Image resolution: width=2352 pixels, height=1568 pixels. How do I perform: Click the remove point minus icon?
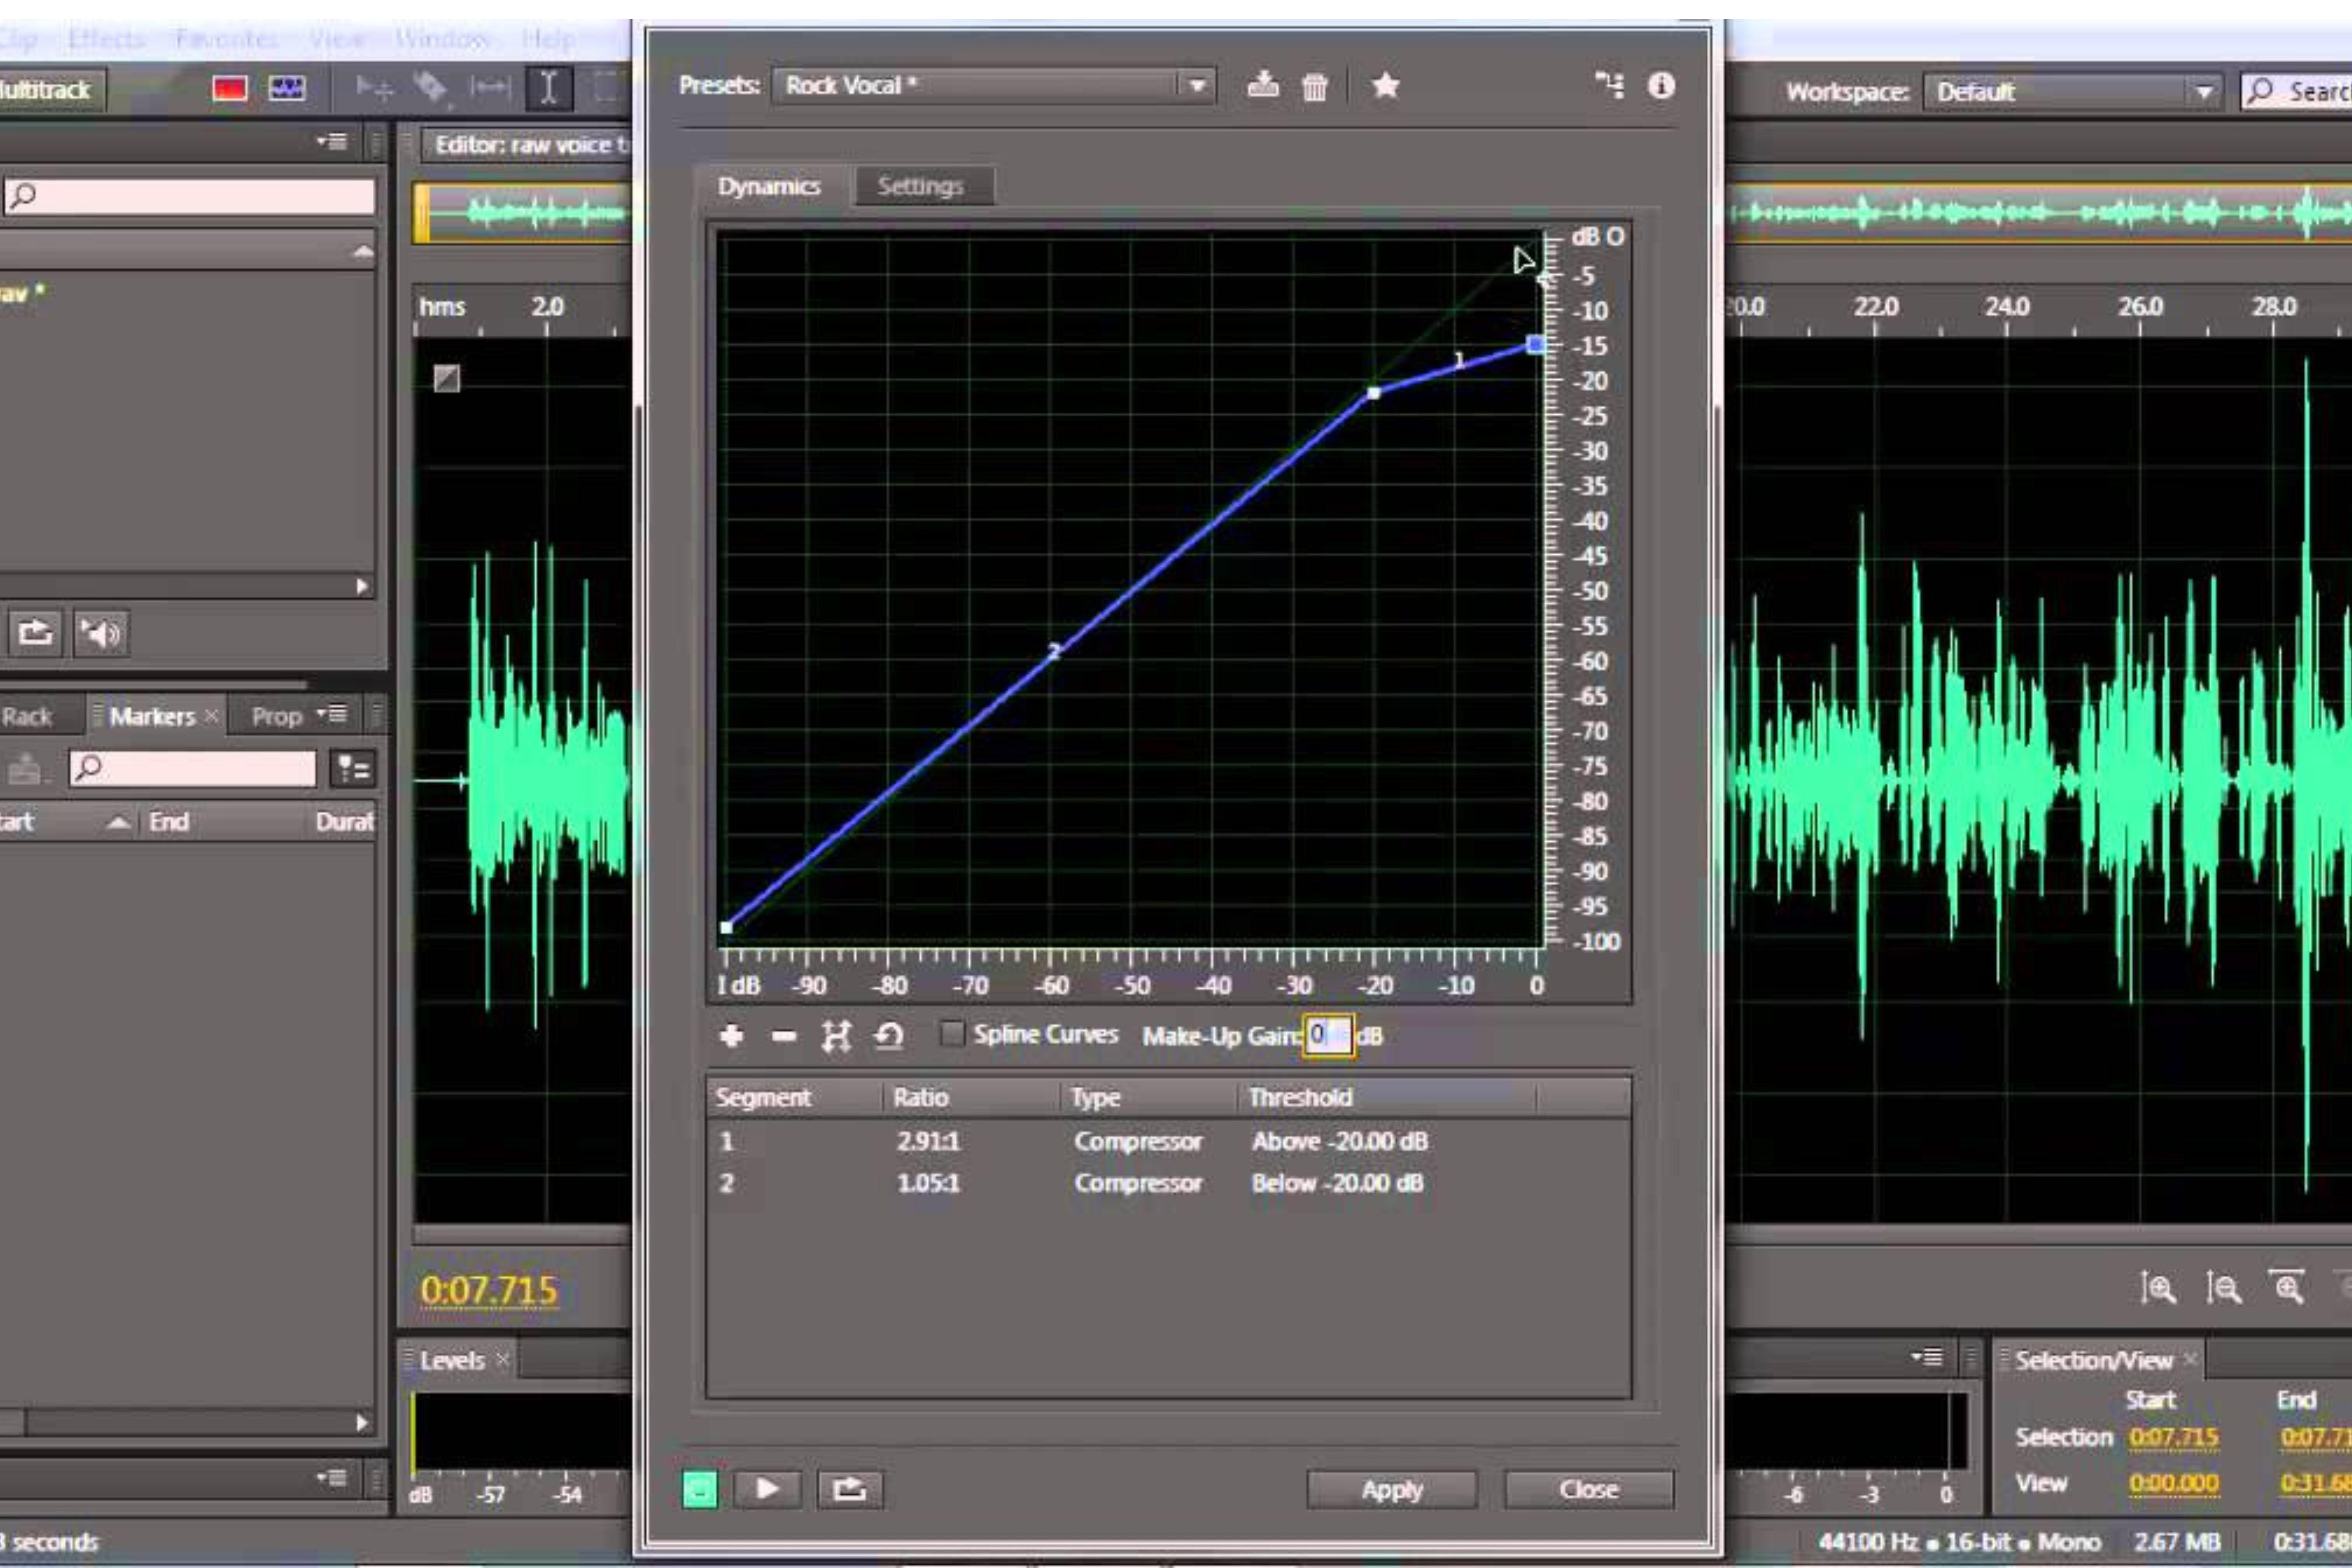tap(784, 1036)
